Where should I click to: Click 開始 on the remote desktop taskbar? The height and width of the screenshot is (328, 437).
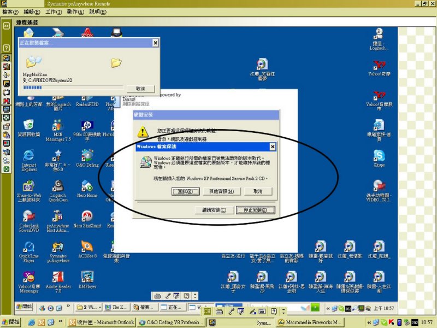24,307
